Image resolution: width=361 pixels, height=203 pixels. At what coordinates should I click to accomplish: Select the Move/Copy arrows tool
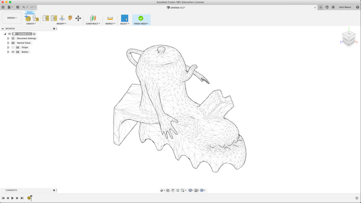(x=78, y=18)
